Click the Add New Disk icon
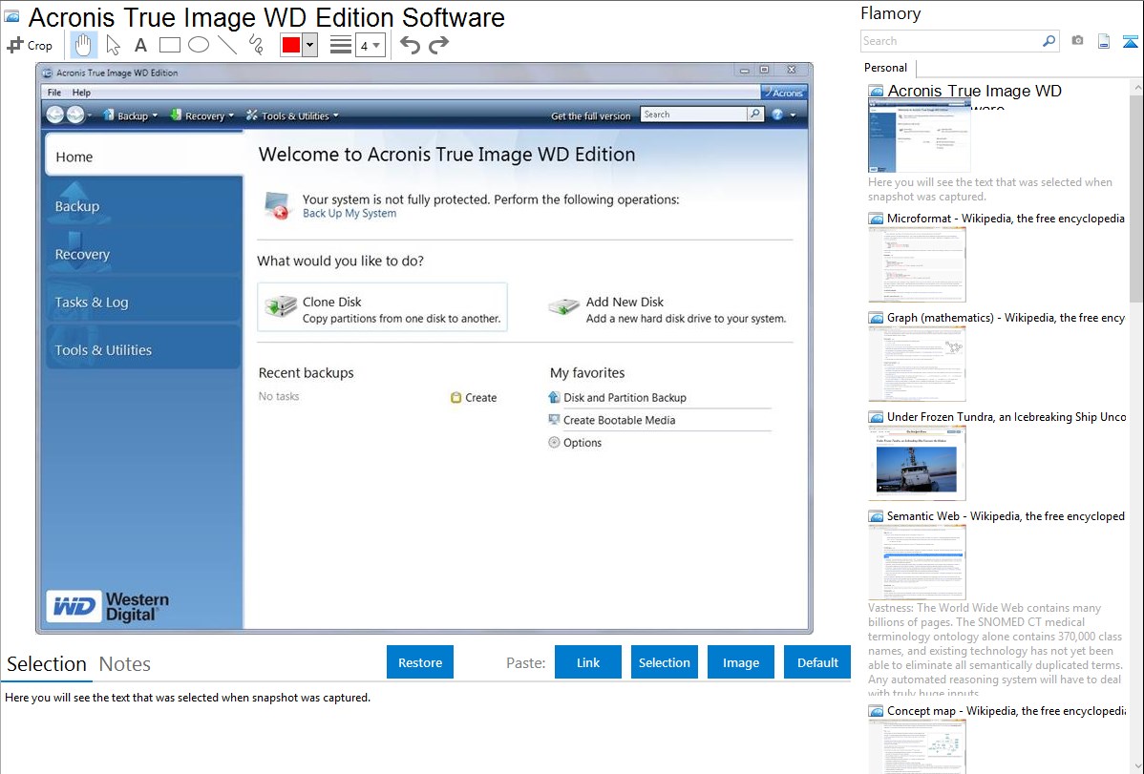The image size is (1144, 774). point(564,306)
